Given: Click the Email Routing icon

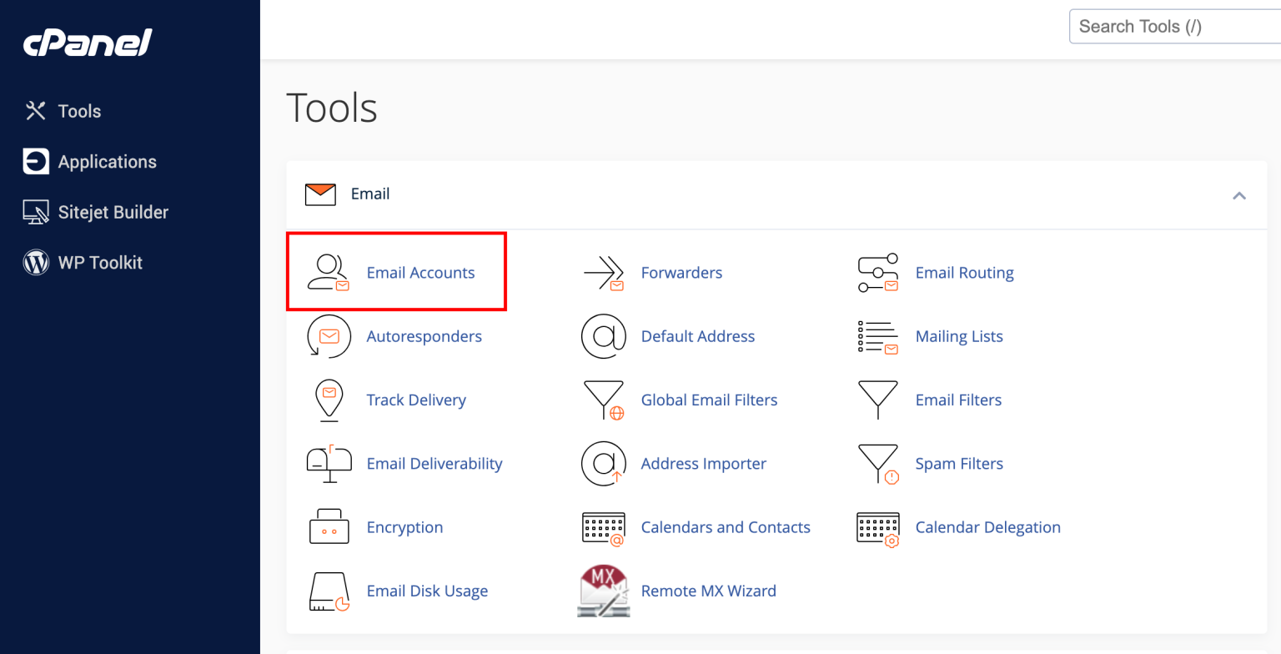Looking at the screenshot, I should tap(878, 272).
